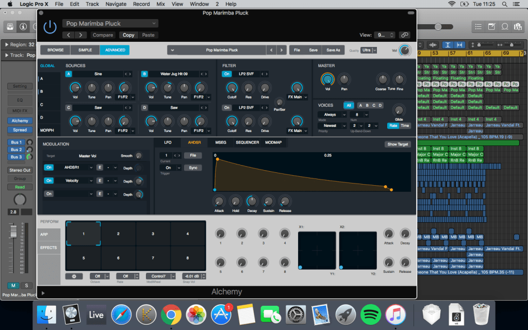528x330 pixels.
Task: Open the gear settings icon below pads
Action: pos(74,276)
